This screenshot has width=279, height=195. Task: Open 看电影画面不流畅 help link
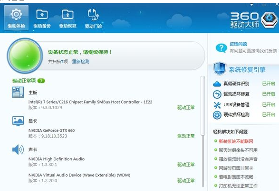[x=236, y=177]
